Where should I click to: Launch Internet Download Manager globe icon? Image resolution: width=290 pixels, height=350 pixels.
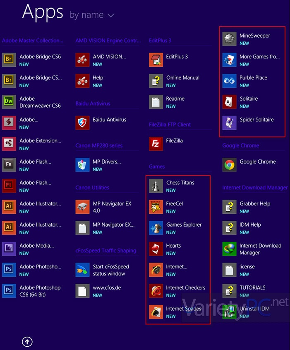(x=229, y=249)
